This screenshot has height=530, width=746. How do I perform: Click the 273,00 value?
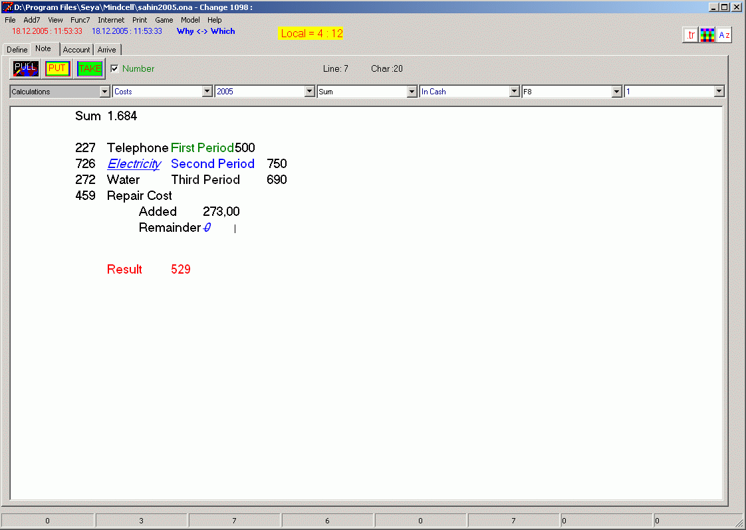(221, 211)
